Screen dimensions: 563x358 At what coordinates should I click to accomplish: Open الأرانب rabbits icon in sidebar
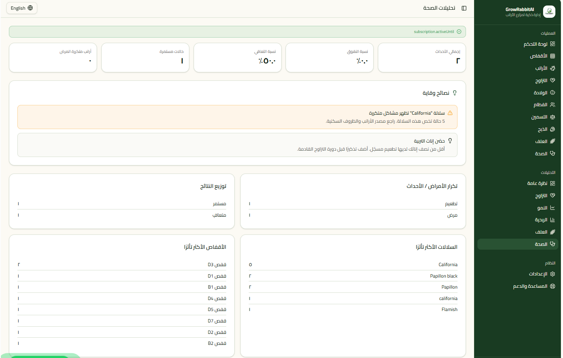[552, 68]
